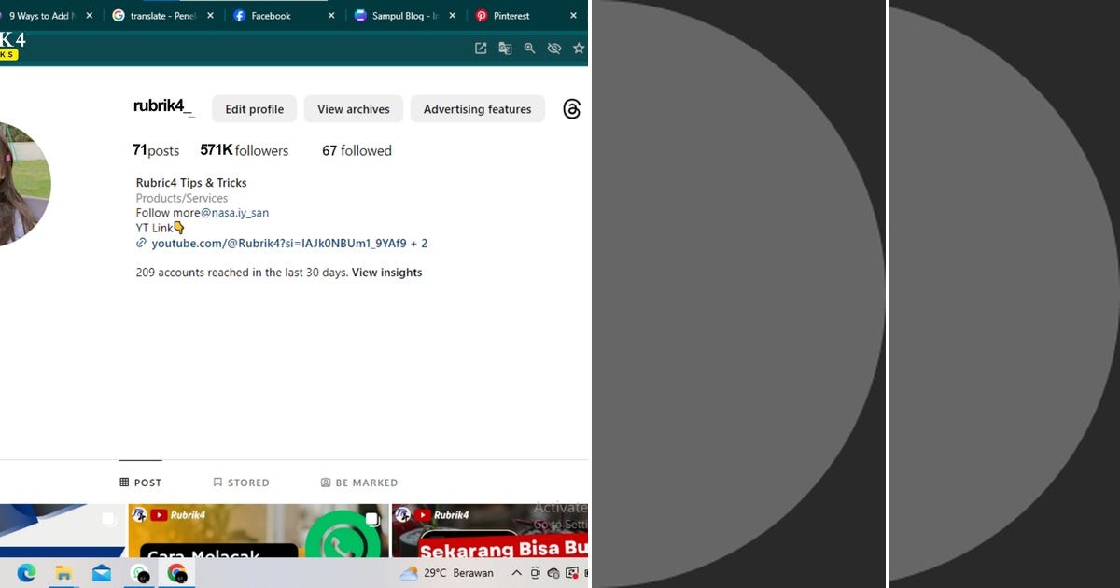Open the Sekarang Bisa post thumbnail
Screen dimensions: 1120x588
pos(490,531)
